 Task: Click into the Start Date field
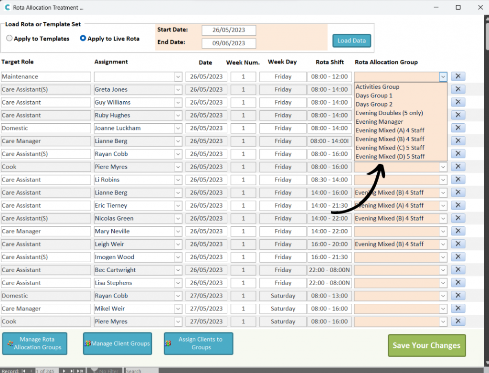[x=229, y=30]
